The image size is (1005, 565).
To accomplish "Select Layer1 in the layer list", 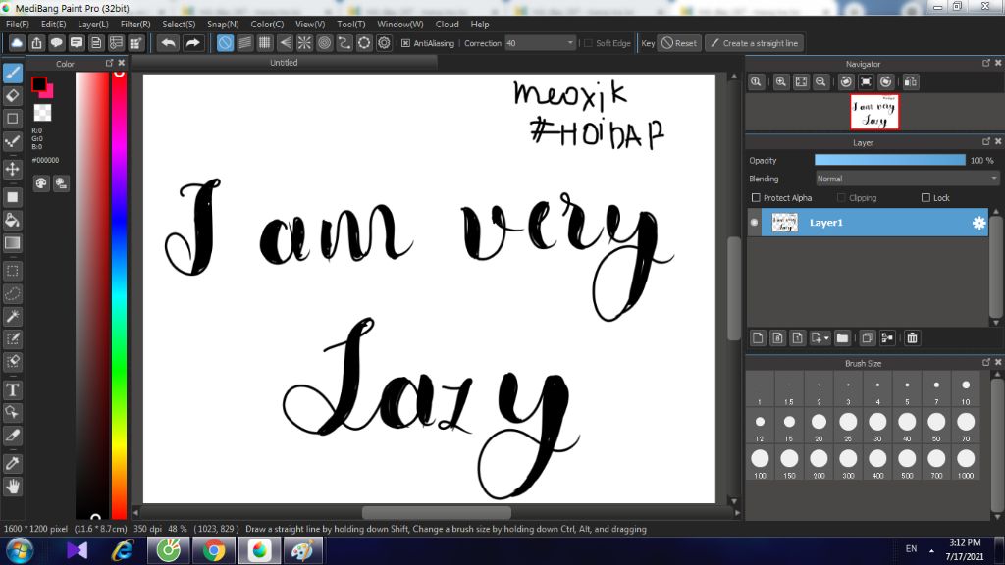I will pyautogui.click(x=874, y=223).
